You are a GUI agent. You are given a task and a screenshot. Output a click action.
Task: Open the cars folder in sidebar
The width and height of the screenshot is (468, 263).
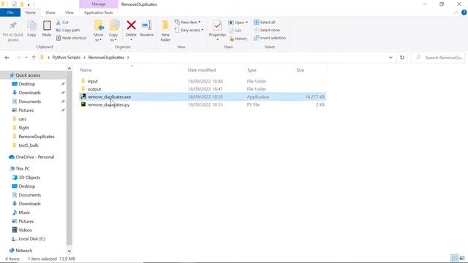coord(23,119)
